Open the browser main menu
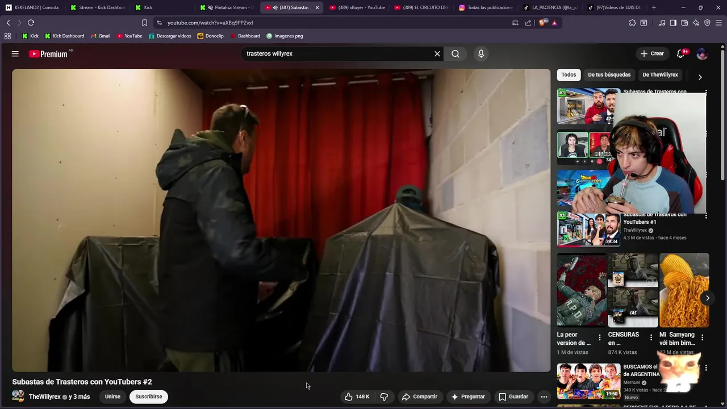This screenshot has height=409, width=727. point(718,23)
